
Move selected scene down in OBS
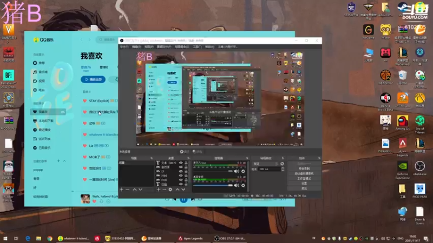click(141, 190)
